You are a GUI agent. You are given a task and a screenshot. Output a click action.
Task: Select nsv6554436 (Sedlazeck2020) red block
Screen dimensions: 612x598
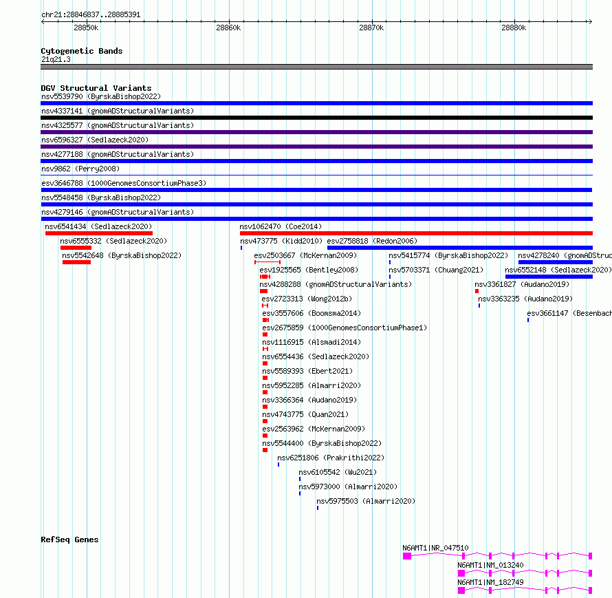(265, 363)
